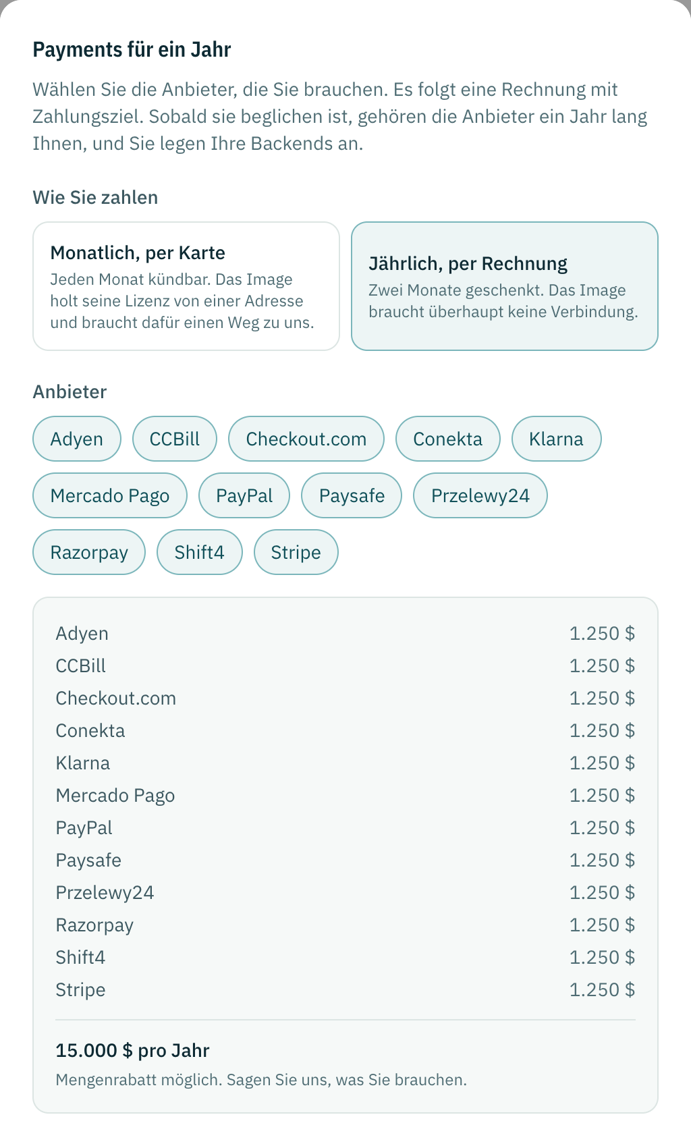Screen dimensions: 691x1146
Task: Click the Paysafe line in the price summary
Action: 345,860
